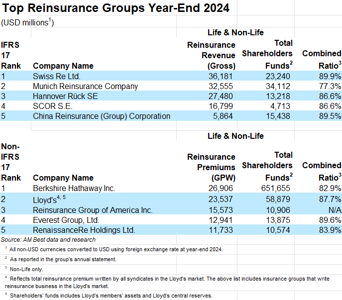Select the '(USD millions)' subtitle cell
The image size is (342, 300).
tap(27, 22)
